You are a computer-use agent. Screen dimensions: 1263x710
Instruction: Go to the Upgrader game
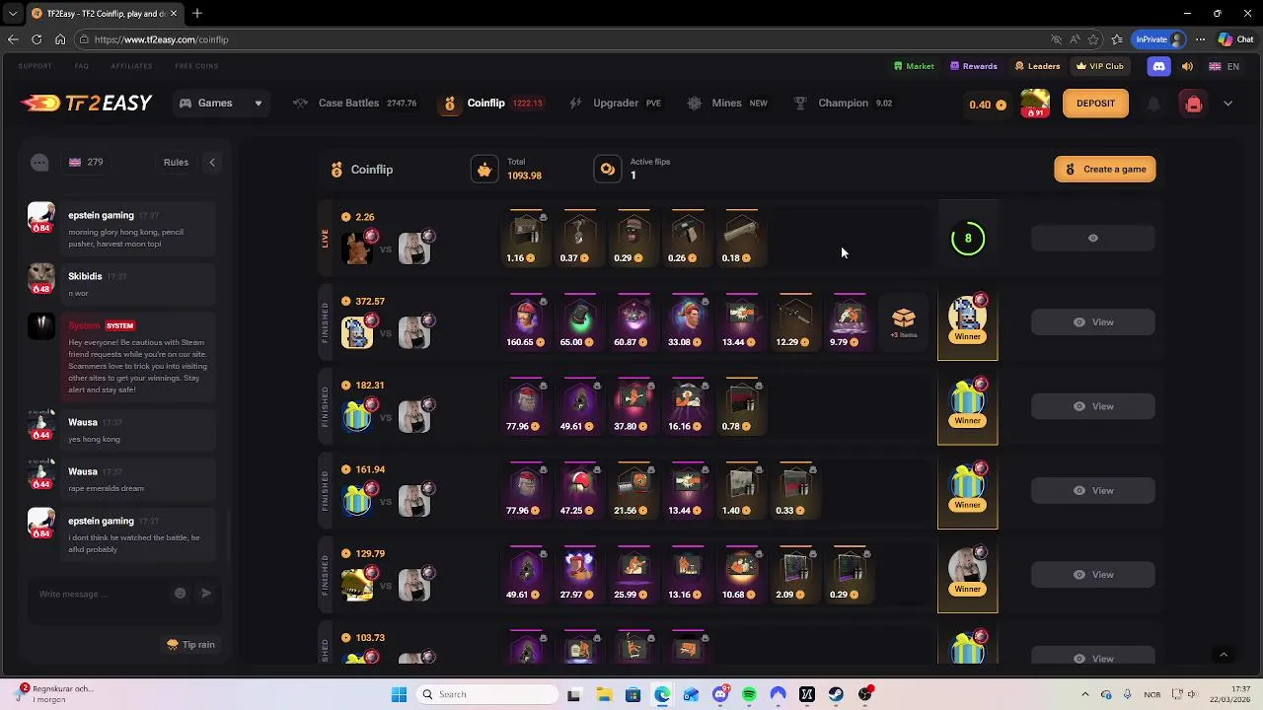click(x=615, y=104)
